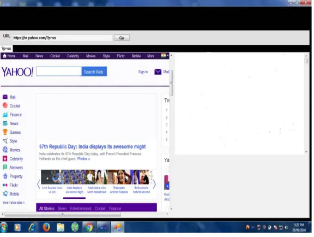Show next stories with right carousel arrow

tap(154, 184)
